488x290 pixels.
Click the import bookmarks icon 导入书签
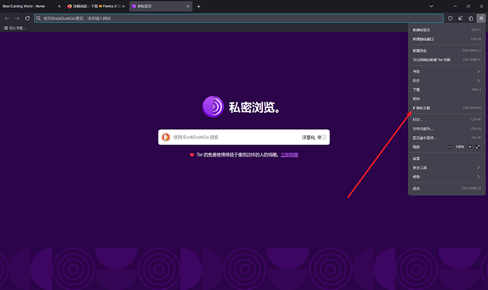point(6,28)
